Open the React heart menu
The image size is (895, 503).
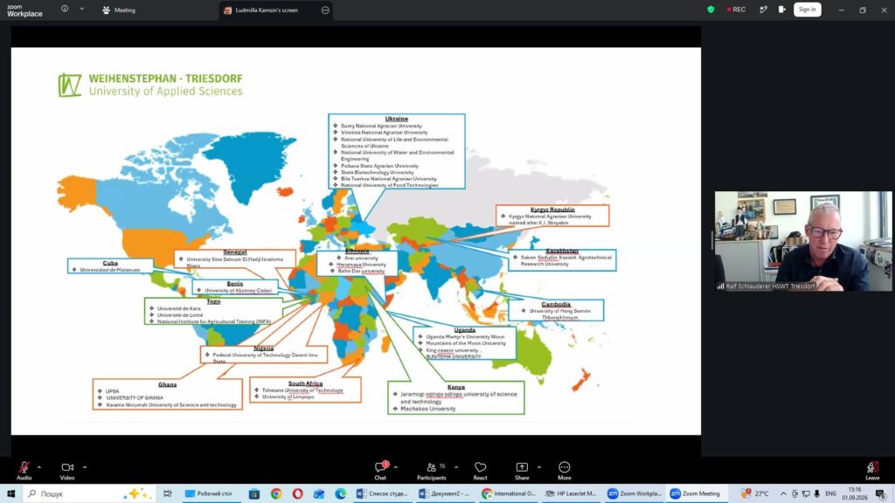[x=481, y=467]
